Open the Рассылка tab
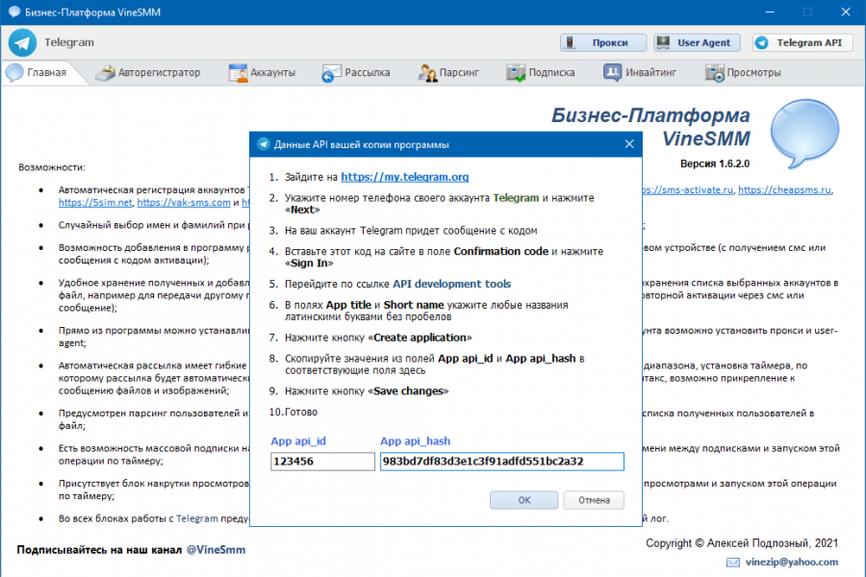Viewport: 866px width, 577px height. (x=356, y=72)
